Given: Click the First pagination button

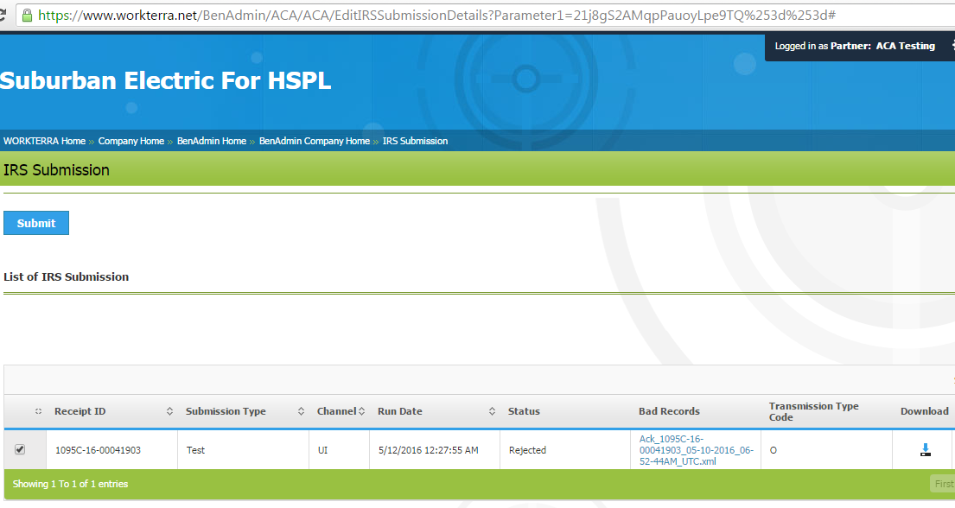Looking at the screenshot, I should pos(942,484).
